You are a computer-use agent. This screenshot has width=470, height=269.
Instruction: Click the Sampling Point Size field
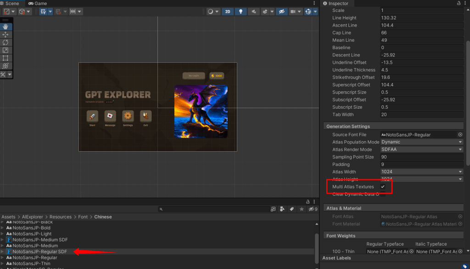[x=422, y=157]
